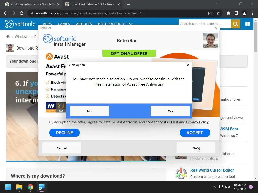Switch to the Download RetroBar tab
Screen dimensions: 258x193
pyautogui.click(x=92, y=4)
